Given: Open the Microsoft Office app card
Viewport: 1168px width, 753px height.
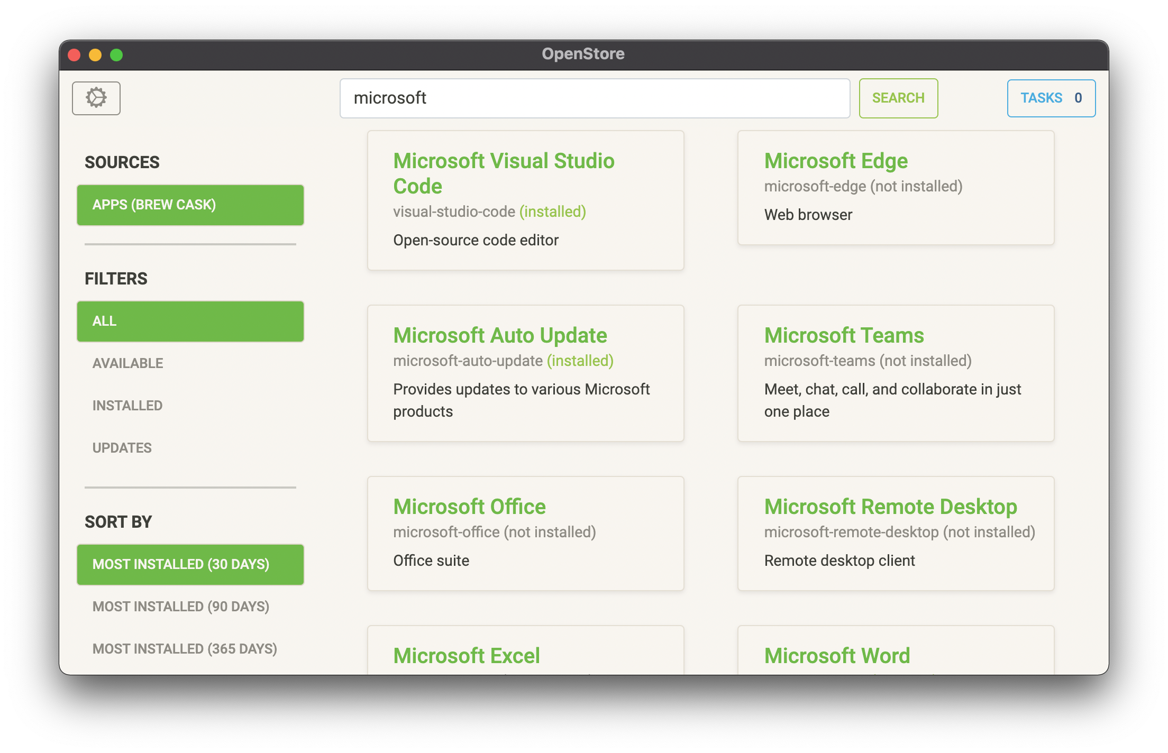Looking at the screenshot, I should [x=525, y=533].
